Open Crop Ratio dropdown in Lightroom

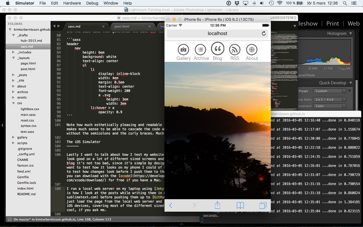(x=330, y=100)
